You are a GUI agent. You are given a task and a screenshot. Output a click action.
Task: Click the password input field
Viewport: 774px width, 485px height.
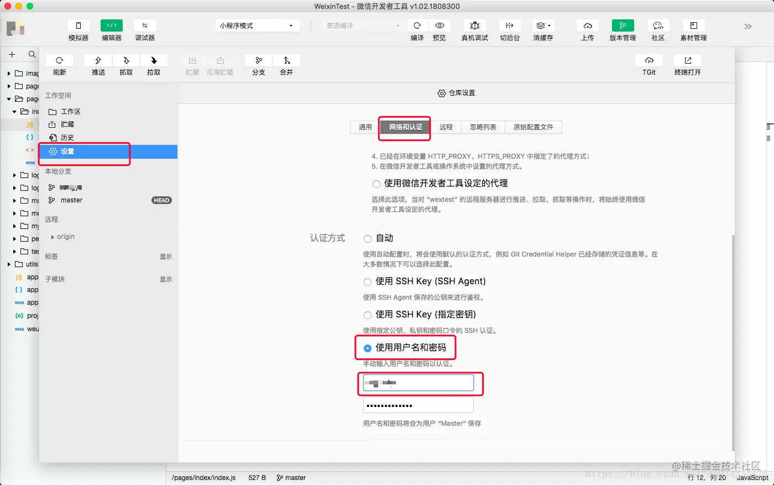(419, 405)
